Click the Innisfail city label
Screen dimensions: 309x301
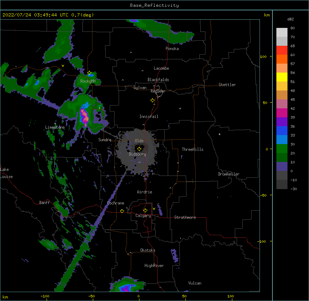pos(149,117)
